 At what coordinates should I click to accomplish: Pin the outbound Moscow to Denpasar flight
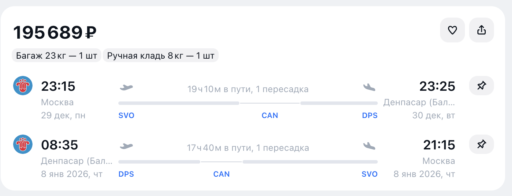[x=481, y=86]
